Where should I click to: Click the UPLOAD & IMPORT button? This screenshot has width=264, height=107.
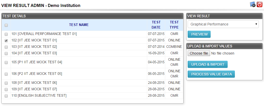pyautogui.click(x=208, y=64)
